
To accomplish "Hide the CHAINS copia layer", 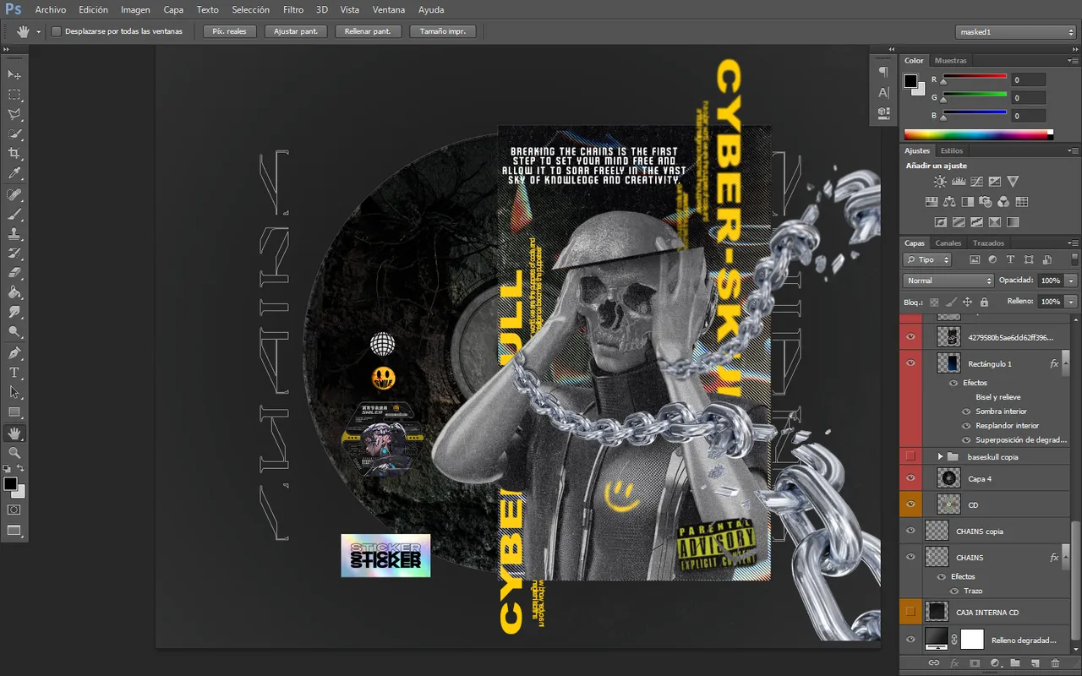I will click(910, 531).
